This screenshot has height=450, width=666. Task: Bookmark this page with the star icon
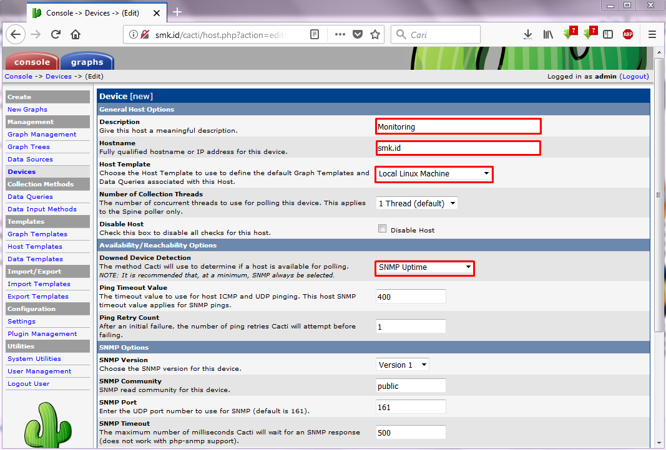click(375, 35)
